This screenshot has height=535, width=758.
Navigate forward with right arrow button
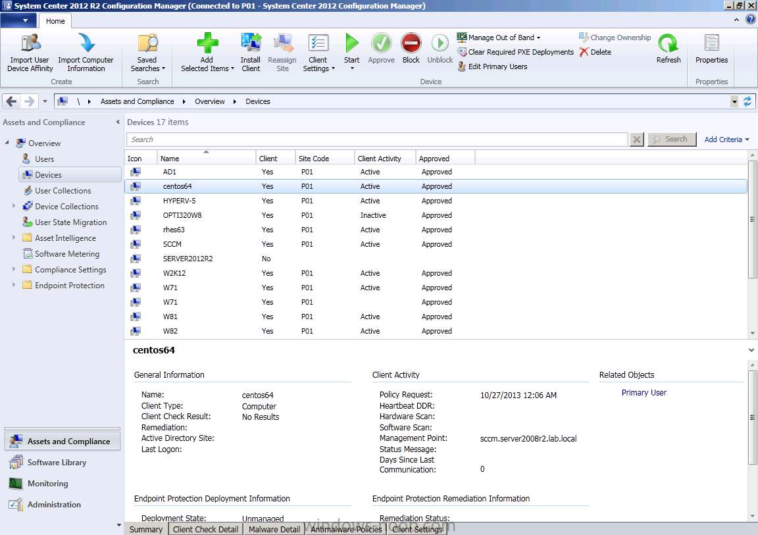pos(30,101)
